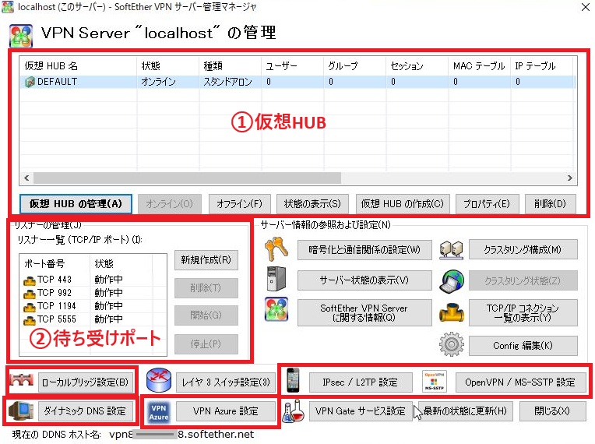Select the DEFAULT virtual hub row
The height and width of the screenshot is (444, 595).
(298, 82)
